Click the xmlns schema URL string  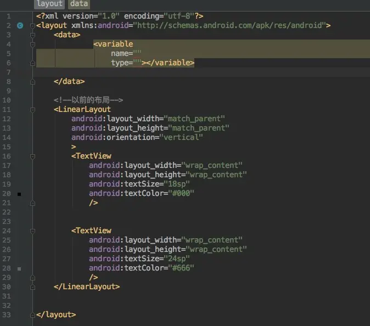[x=229, y=25]
